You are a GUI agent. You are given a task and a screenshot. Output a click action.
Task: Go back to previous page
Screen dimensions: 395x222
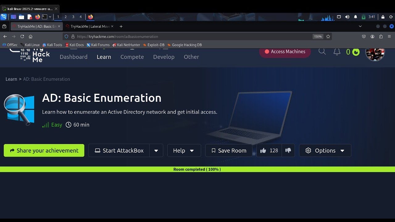[5, 36]
